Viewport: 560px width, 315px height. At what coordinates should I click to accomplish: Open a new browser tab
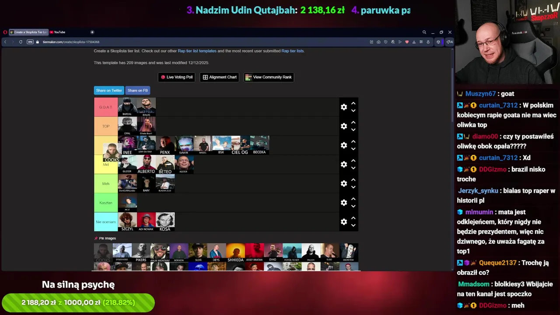point(92,32)
